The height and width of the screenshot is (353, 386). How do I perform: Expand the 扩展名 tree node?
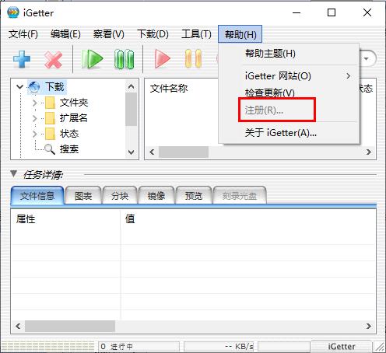coord(35,118)
